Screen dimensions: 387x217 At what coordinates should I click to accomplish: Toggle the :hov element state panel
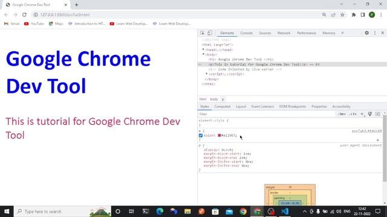342,114
